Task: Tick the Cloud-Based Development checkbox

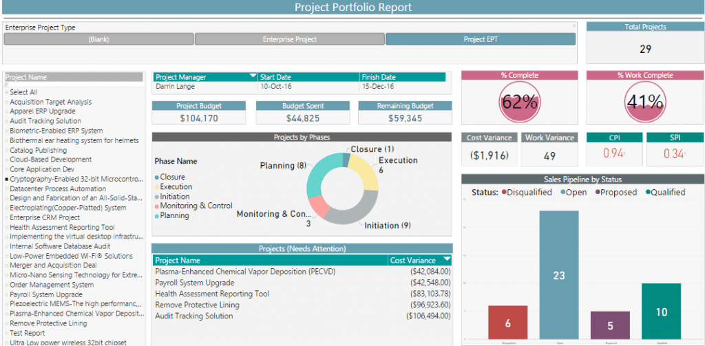Action: tap(7, 160)
